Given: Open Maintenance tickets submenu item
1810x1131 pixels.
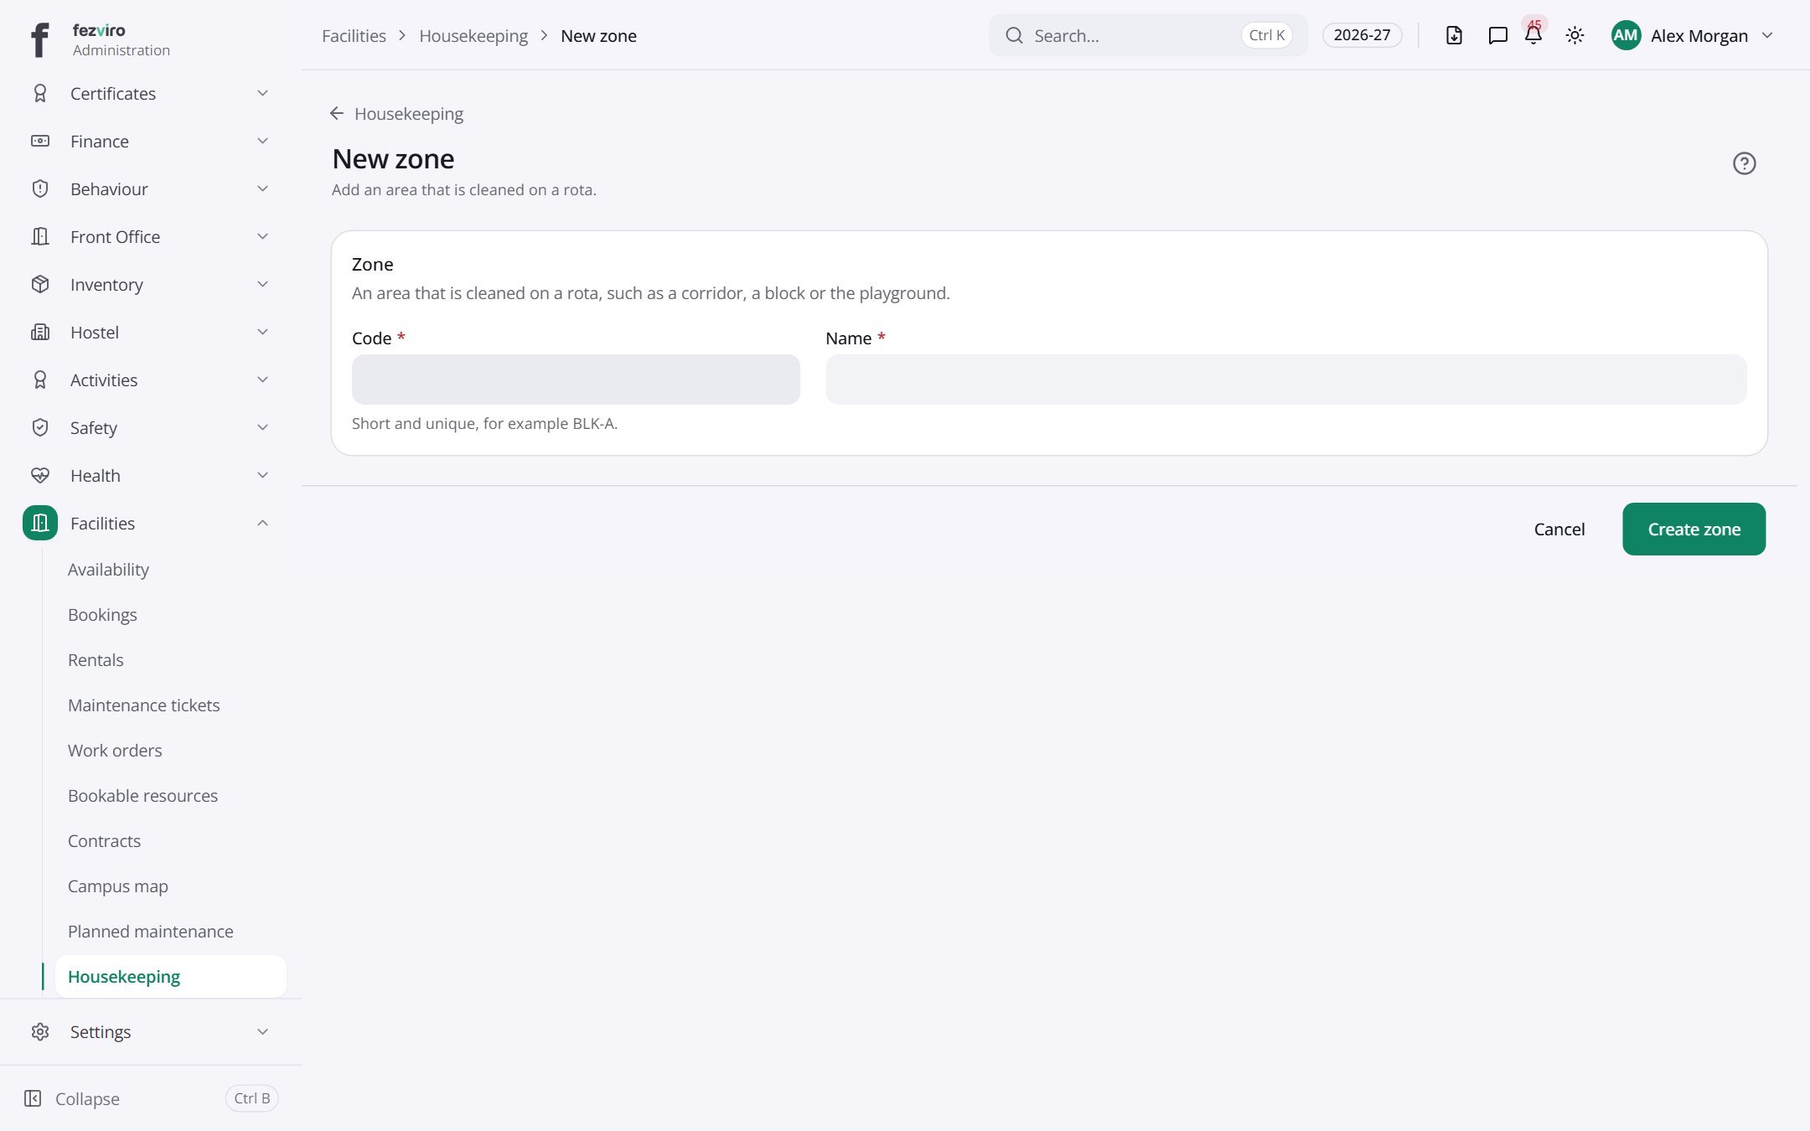Looking at the screenshot, I should pyautogui.click(x=143, y=705).
